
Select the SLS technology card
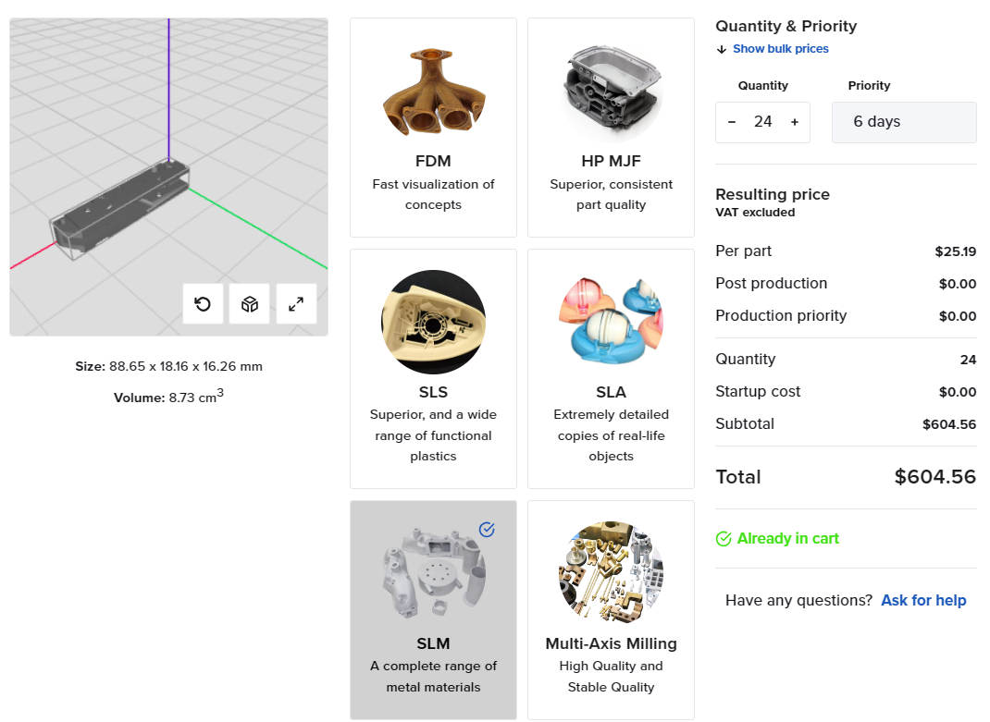pos(433,368)
